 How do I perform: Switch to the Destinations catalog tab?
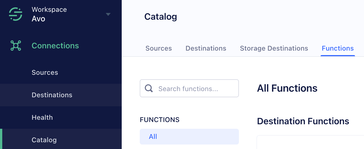[206, 48]
